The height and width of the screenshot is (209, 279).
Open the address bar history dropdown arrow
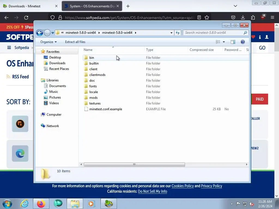click(x=171, y=33)
